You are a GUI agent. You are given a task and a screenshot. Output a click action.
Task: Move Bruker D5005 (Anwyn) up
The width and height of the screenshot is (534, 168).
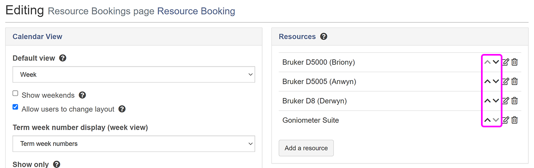487,81
